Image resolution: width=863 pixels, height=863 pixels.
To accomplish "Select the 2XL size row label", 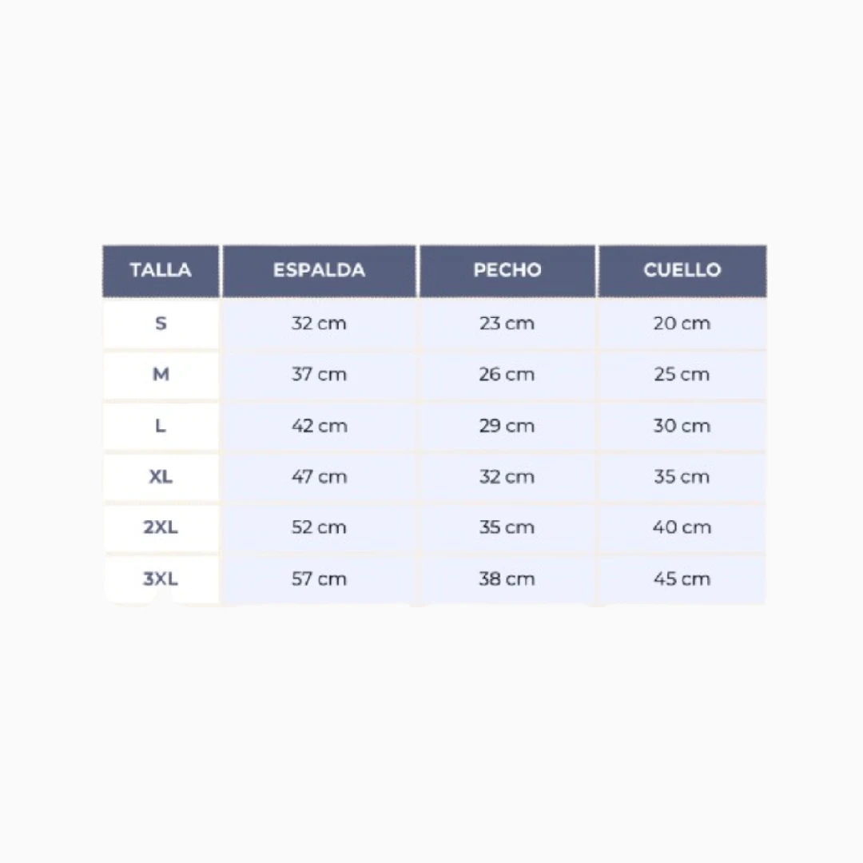I will point(161,527).
